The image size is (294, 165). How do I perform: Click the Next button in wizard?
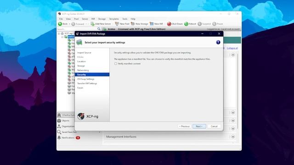coord(199,126)
